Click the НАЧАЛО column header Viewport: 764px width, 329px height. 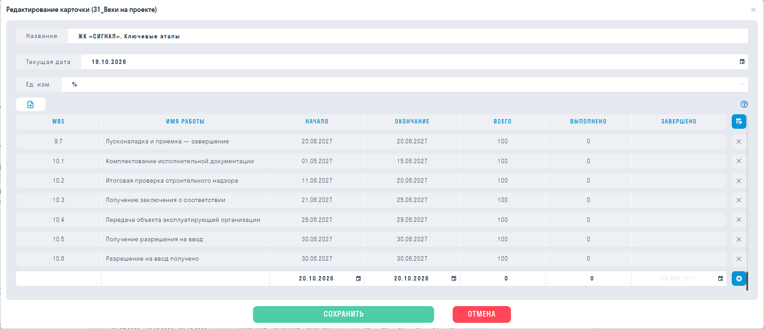click(317, 122)
